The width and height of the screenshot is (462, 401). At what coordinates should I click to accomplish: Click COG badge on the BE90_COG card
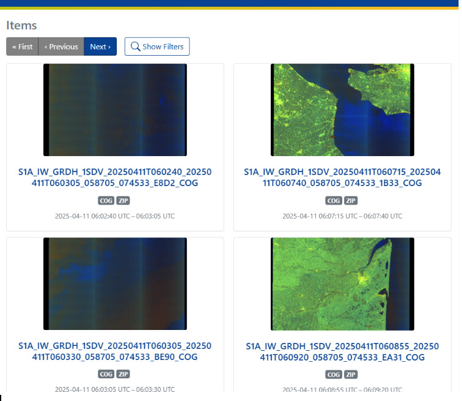click(106, 374)
